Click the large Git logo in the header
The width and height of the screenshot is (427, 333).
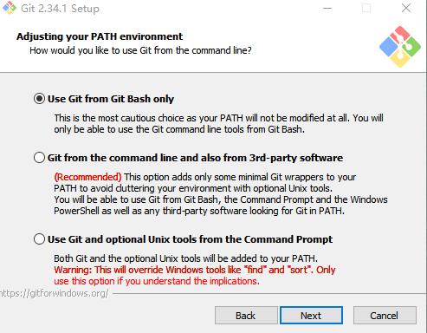click(x=400, y=47)
